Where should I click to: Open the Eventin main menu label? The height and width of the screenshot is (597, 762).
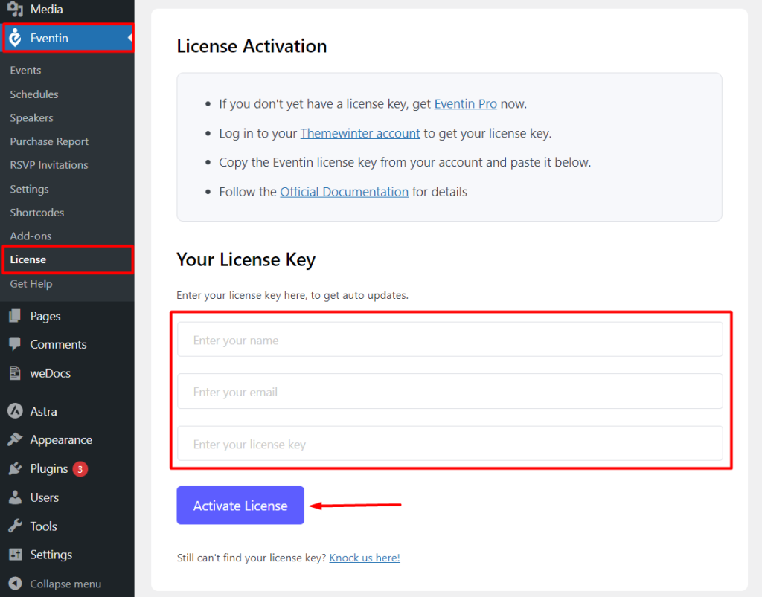[x=49, y=38]
